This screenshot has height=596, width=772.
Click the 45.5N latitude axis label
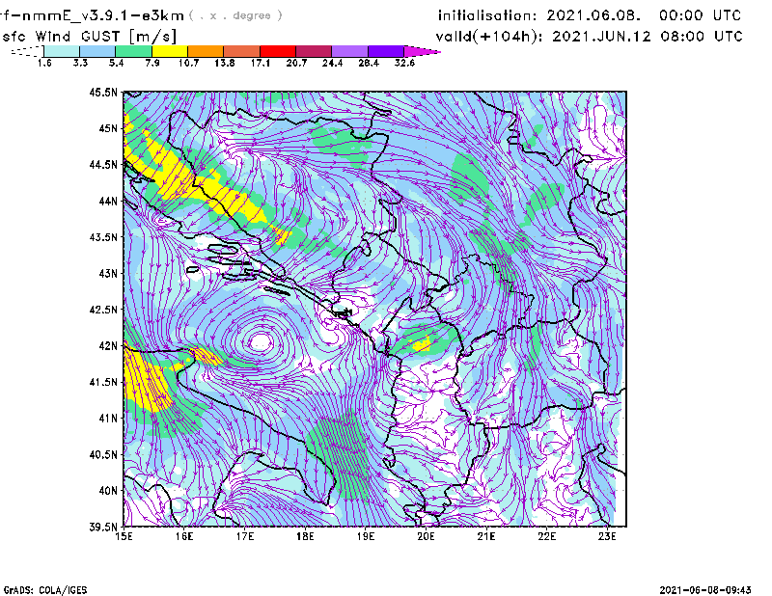(103, 92)
